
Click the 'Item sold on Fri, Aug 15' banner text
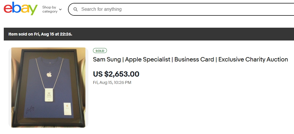point(40,34)
